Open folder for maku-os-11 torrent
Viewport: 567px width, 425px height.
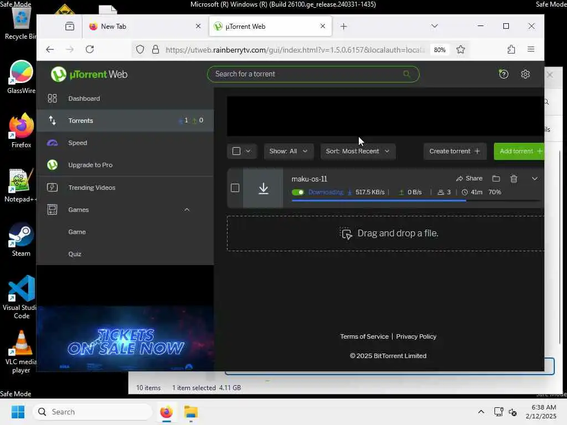tap(496, 179)
